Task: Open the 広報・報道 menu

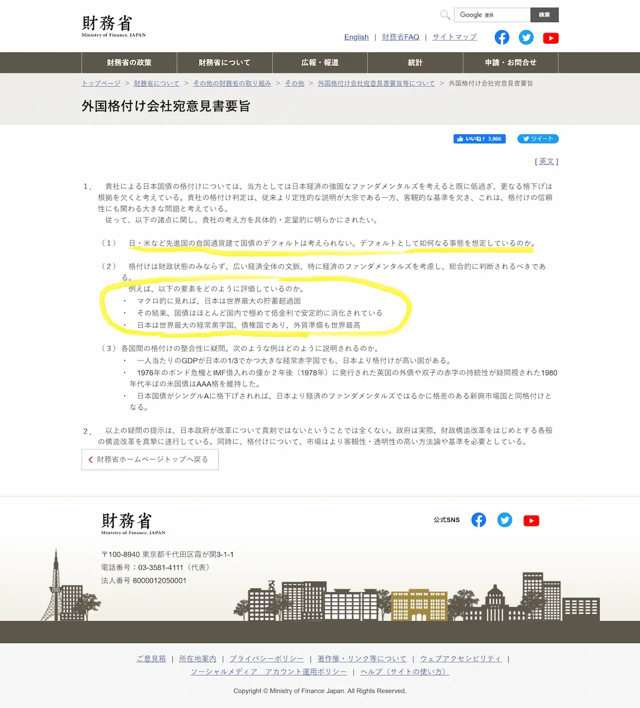Action: click(320, 62)
